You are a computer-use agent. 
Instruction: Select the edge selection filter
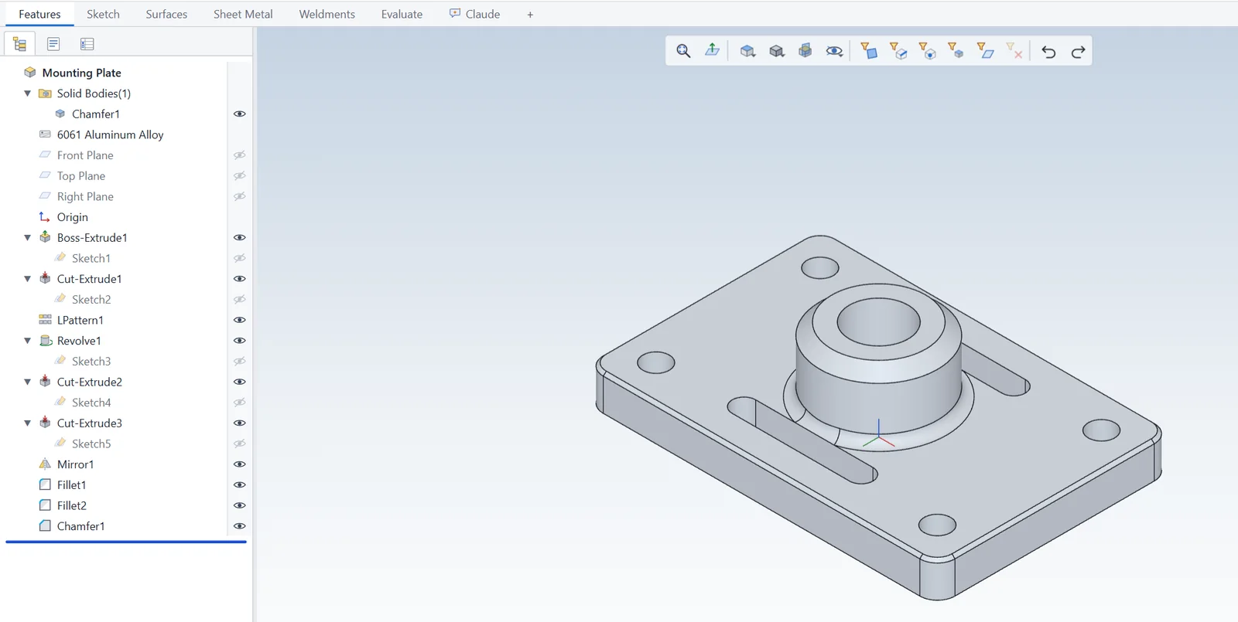tap(898, 51)
